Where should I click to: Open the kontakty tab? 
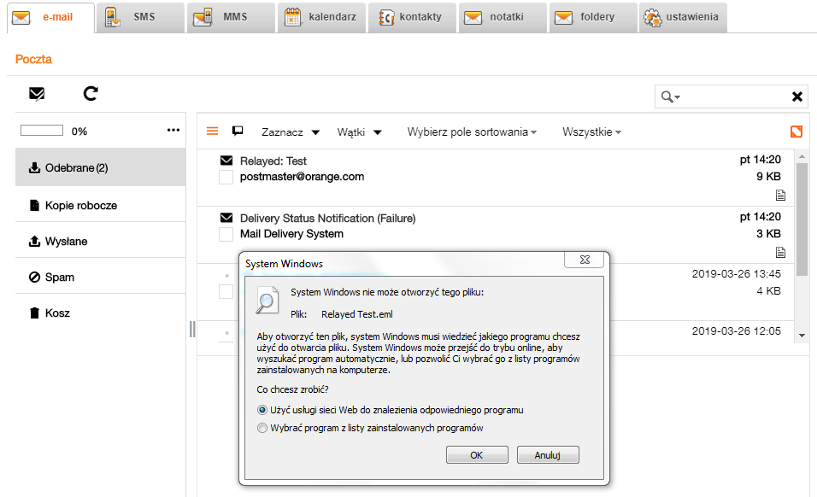[411, 17]
